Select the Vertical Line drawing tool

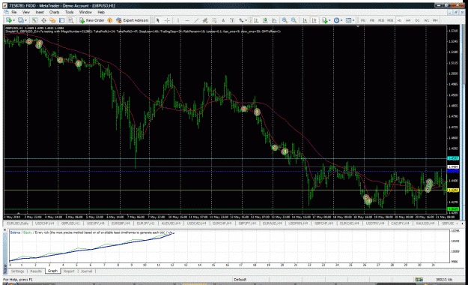click(178, 20)
